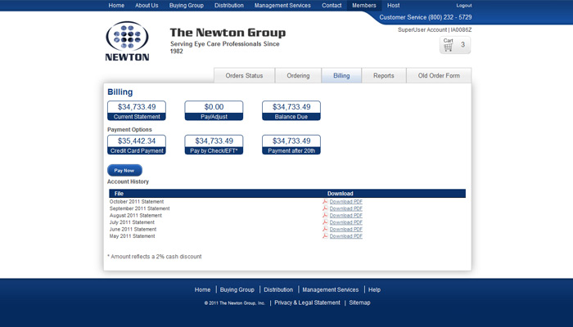
Task: Click footer Management Services link
Action: [x=331, y=289]
